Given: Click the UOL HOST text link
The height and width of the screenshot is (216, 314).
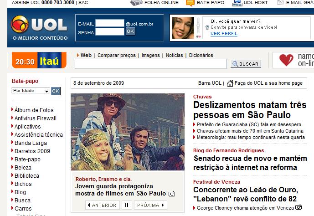Looking at the screenshot, I should [256, 3].
